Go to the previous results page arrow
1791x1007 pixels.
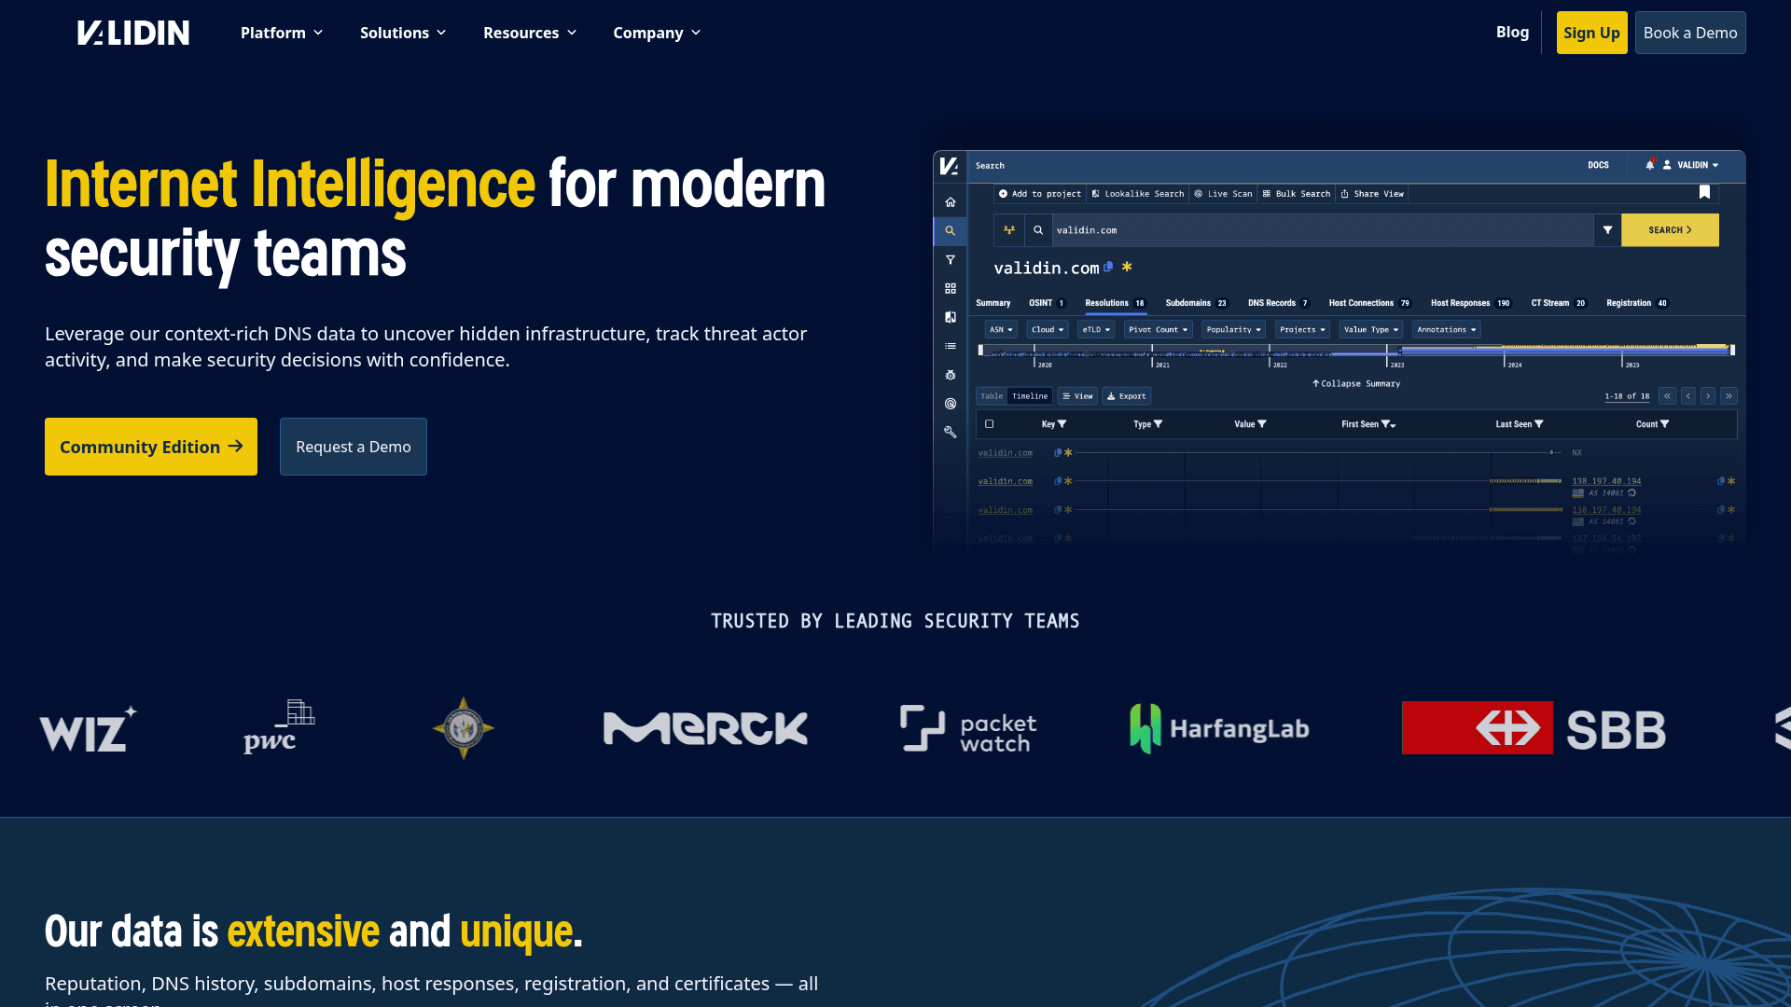[1688, 396]
